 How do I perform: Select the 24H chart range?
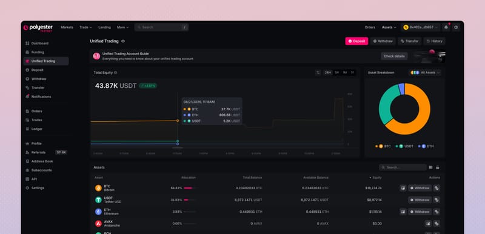click(327, 73)
